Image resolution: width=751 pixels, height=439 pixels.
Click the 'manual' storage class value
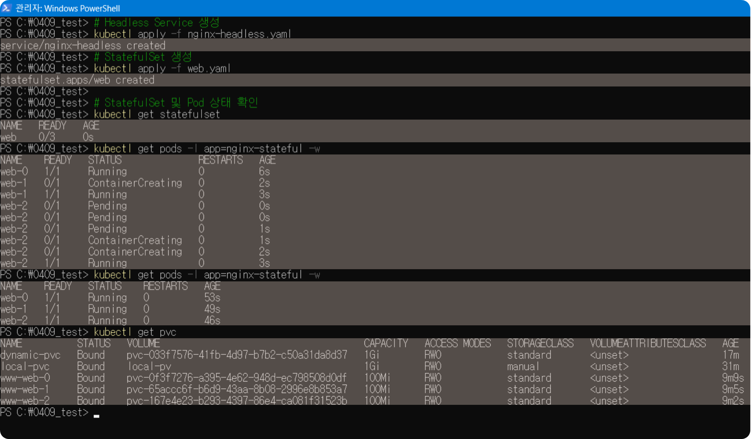[x=523, y=366]
